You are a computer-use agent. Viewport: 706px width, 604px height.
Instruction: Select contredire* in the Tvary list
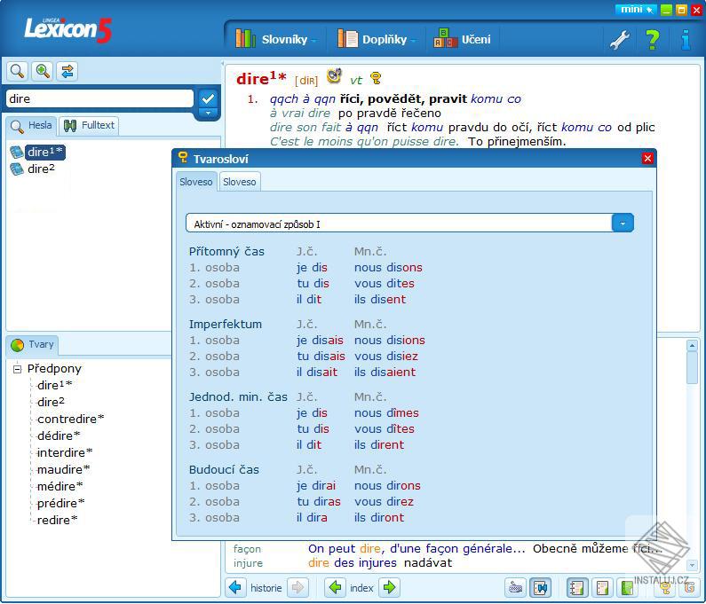70,419
